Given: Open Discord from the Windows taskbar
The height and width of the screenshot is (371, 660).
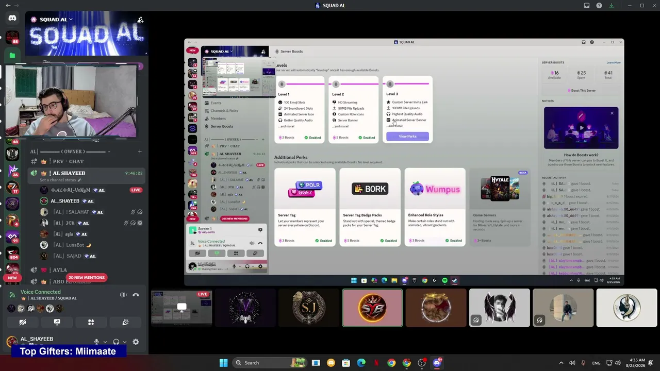Looking at the screenshot, I should coord(437,363).
